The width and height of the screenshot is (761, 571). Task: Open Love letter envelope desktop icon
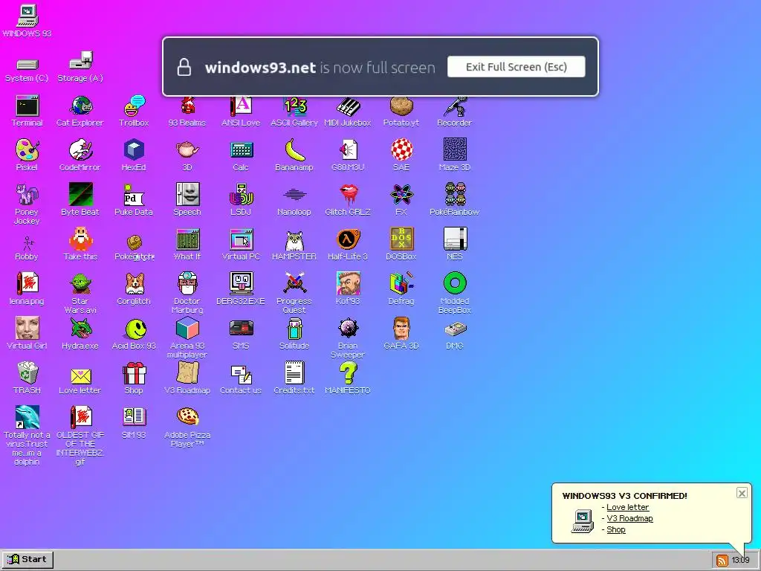point(80,375)
